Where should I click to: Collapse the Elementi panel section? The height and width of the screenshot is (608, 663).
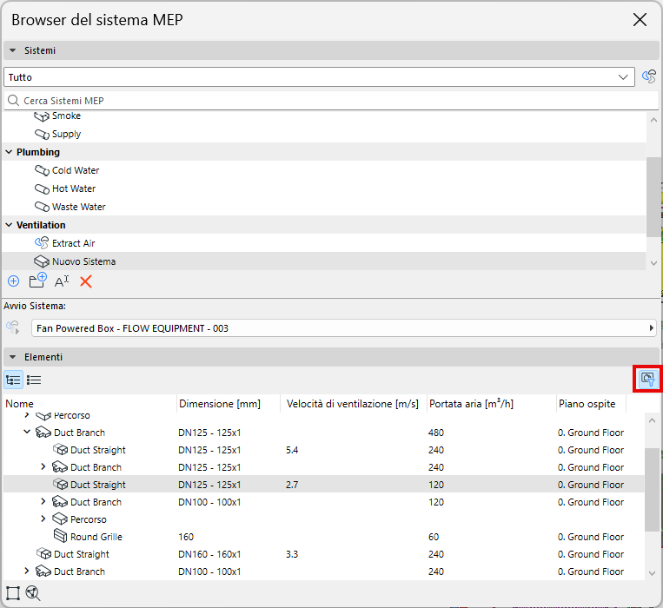click(13, 357)
